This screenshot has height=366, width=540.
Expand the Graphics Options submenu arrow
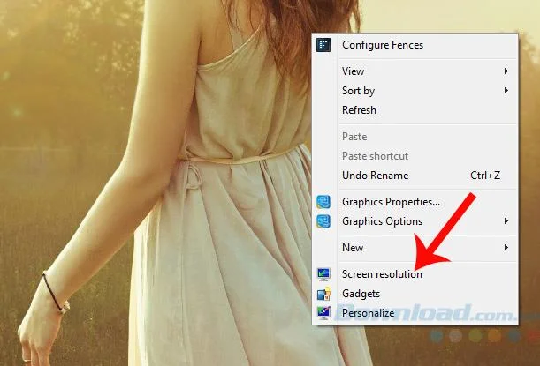(x=506, y=221)
